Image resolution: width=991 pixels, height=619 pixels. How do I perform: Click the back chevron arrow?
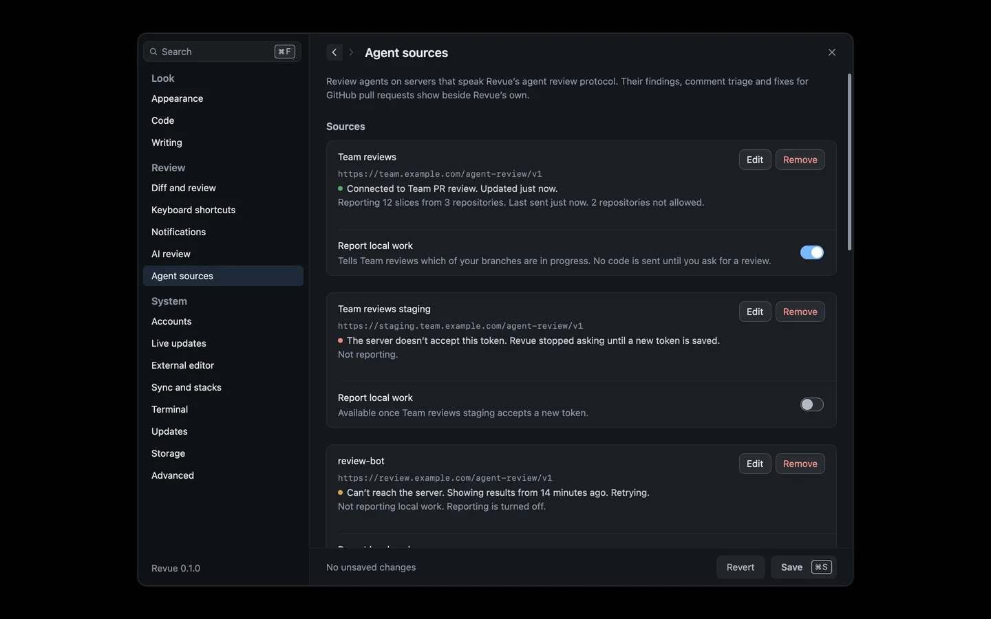click(x=334, y=52)
